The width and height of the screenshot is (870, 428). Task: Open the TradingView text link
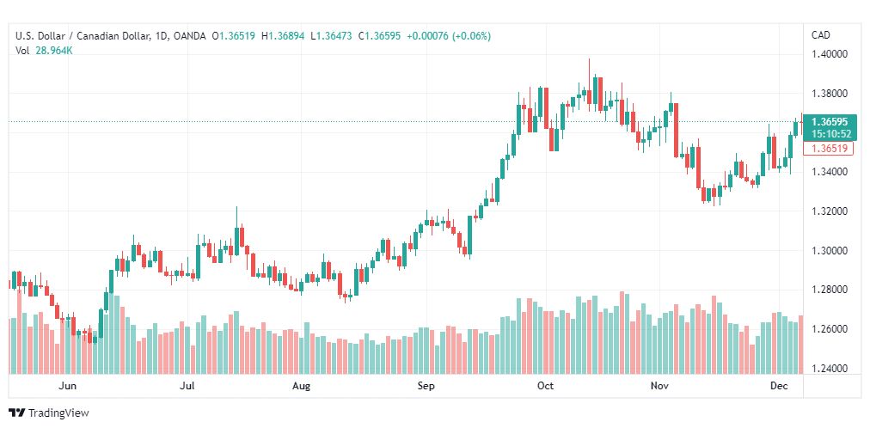point(58,413)
